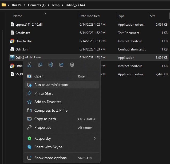Select Pin to Start
Image resolution: width=170 pixels, height=164 pixels.
44,93
